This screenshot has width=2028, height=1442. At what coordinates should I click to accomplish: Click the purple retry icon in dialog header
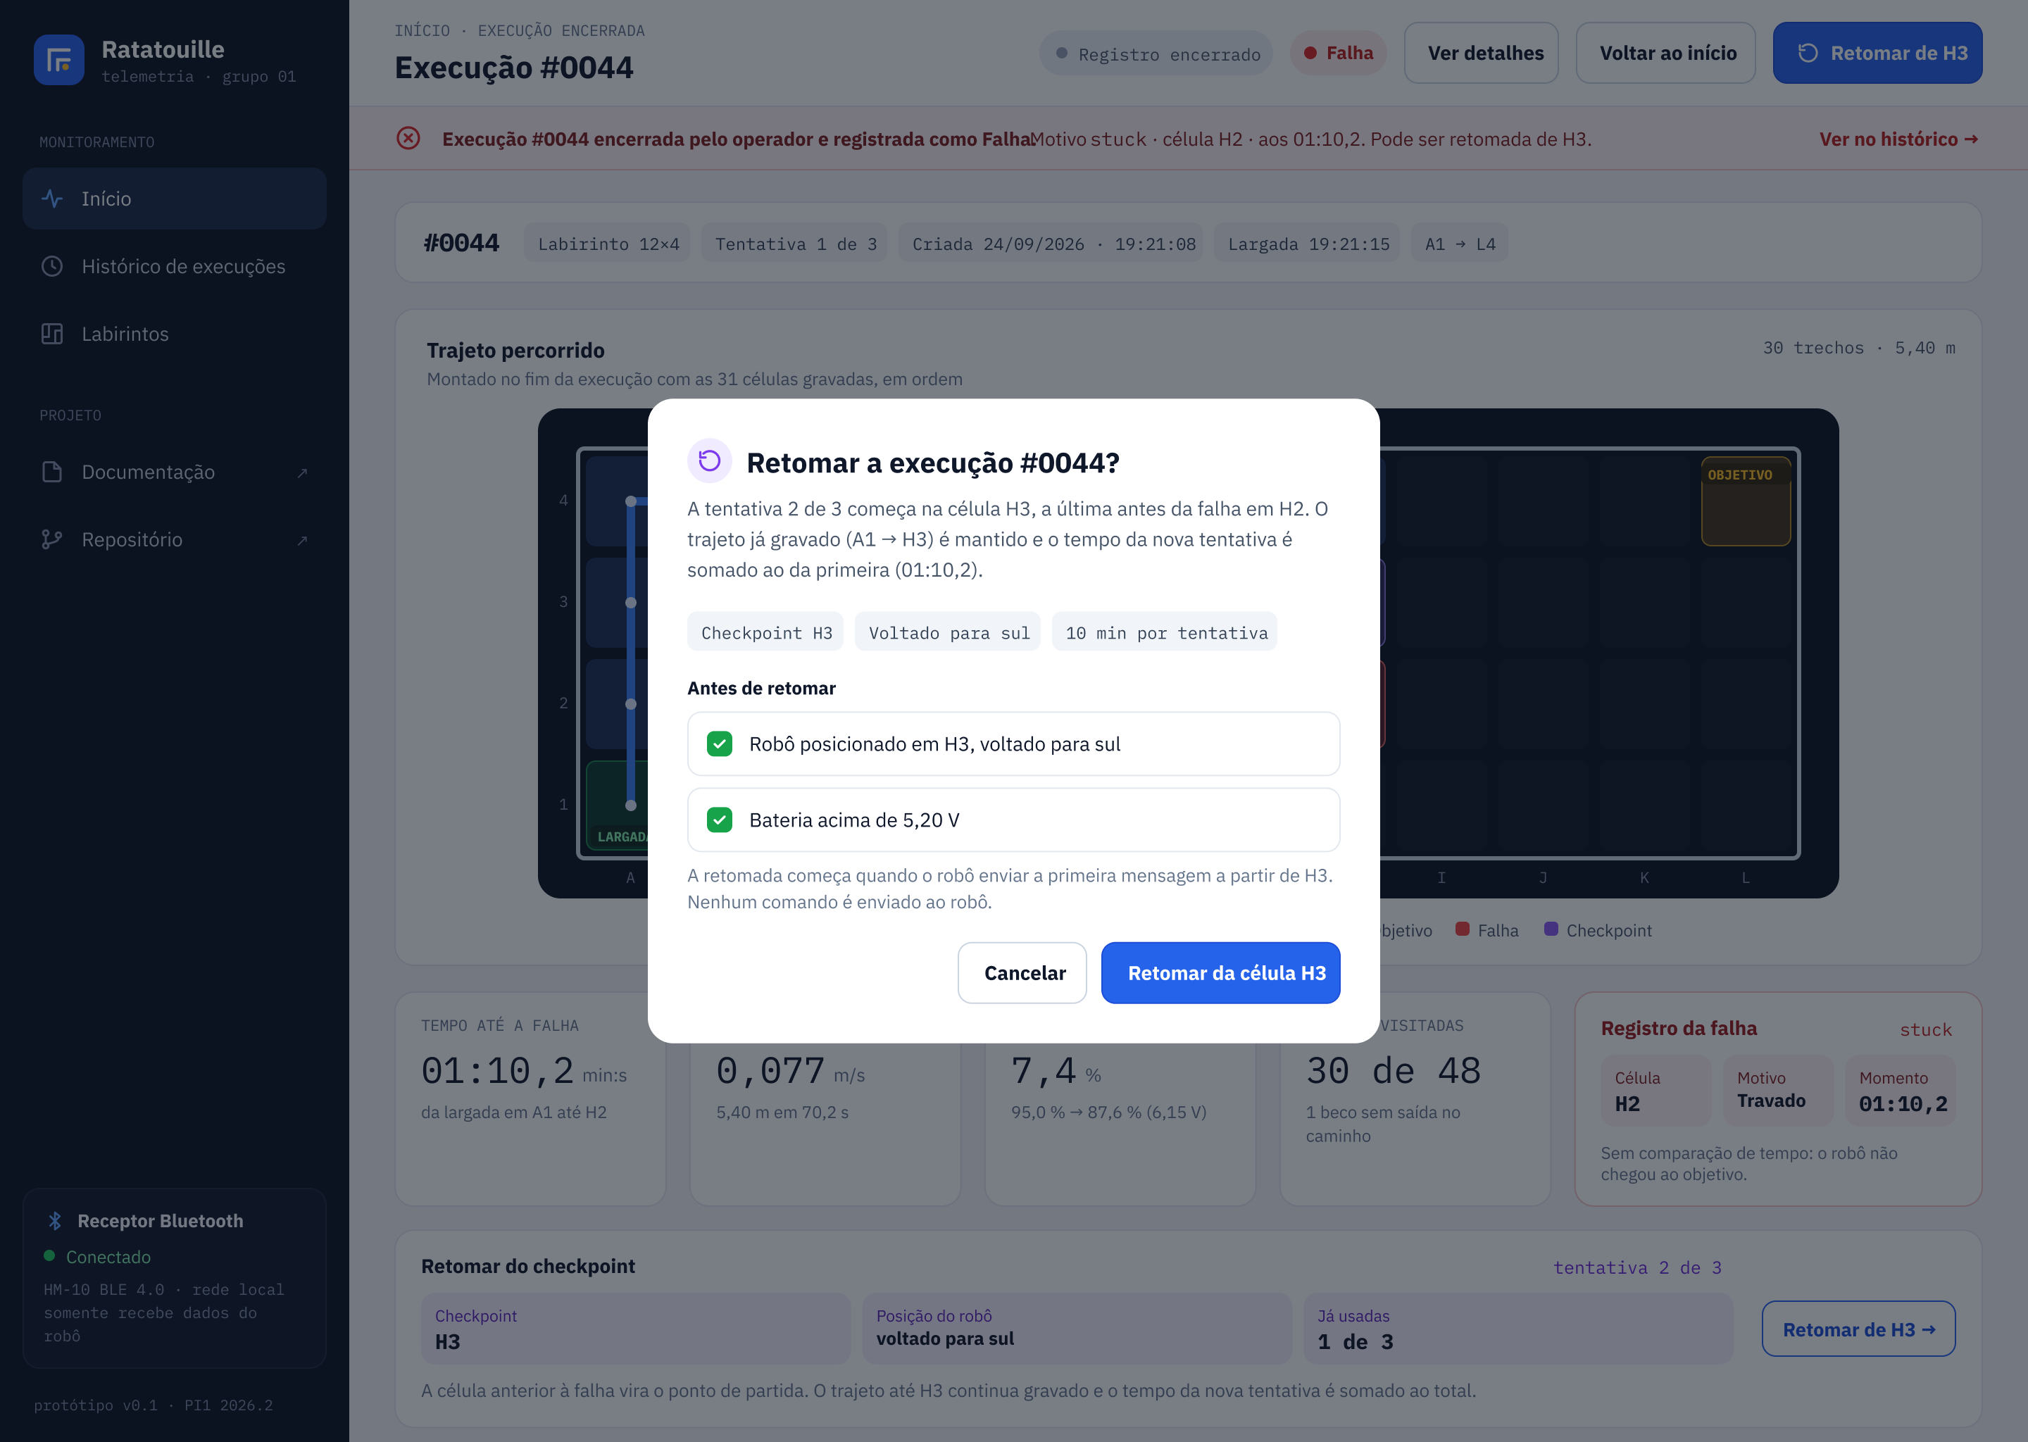(709, 461)
